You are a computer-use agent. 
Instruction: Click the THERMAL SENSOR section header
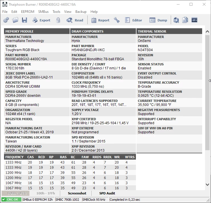[169, 31]
